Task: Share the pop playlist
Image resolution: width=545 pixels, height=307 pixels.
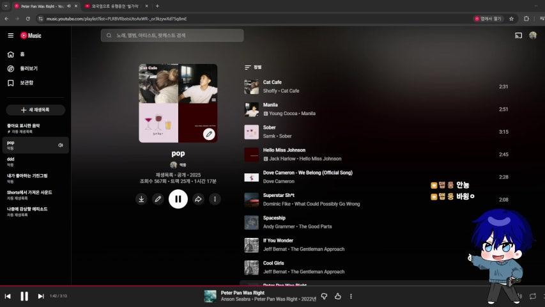Action: (198, 200)
